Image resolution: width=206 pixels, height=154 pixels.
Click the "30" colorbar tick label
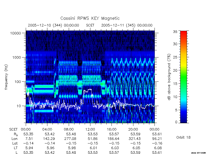[x=175, y=44]
